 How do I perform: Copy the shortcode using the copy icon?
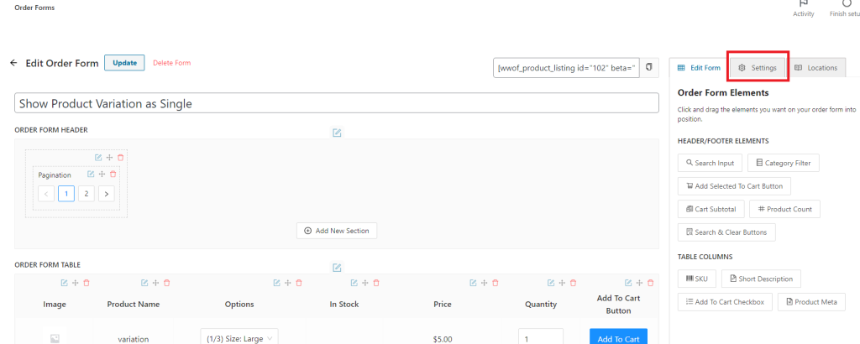pos(649,67)
